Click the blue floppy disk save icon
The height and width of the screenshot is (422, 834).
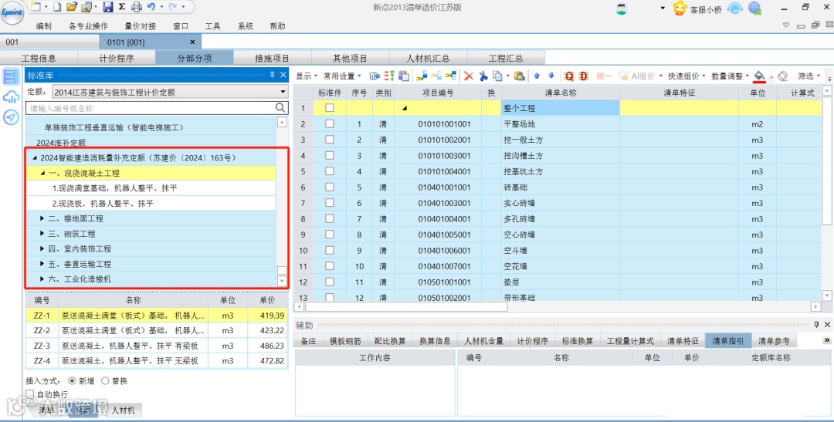108,7
